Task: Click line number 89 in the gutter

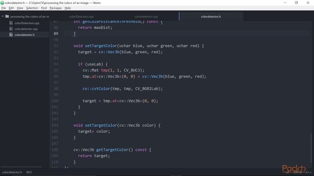Action: 56,34
